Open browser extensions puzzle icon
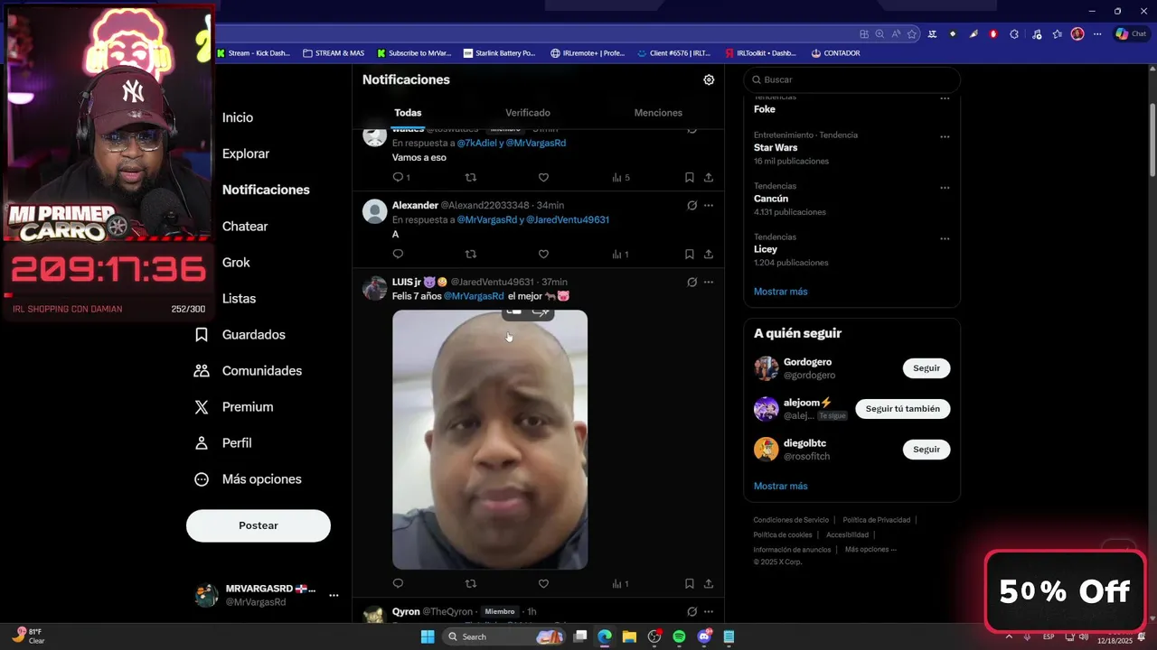This screenshot has width=1157, height=650. pos(1014,33)
